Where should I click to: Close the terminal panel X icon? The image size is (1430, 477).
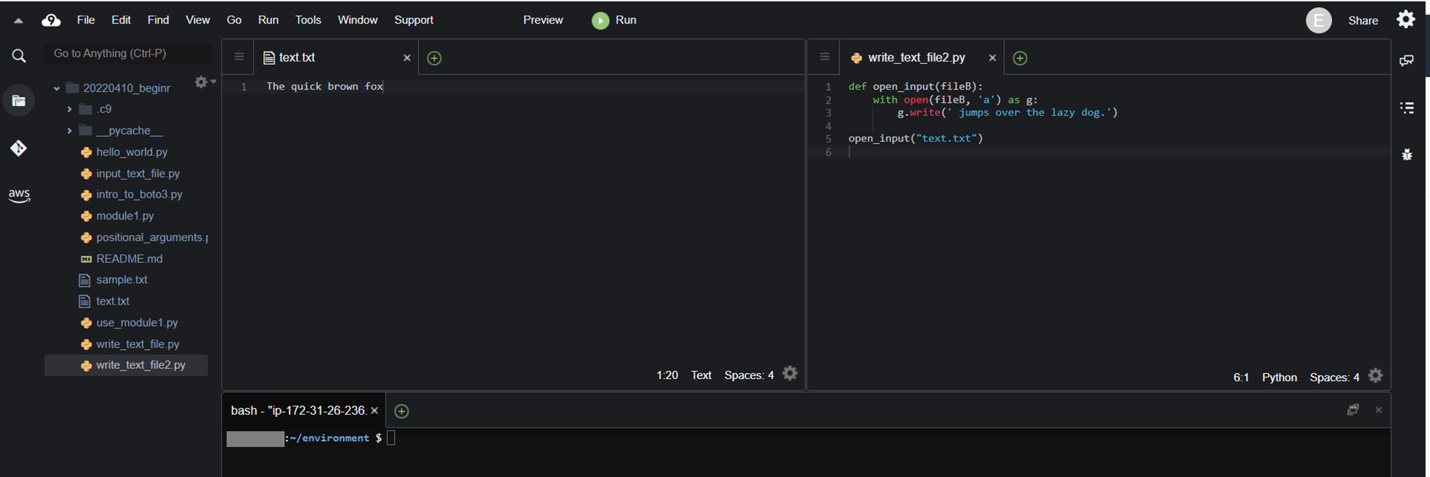pos(1379,410)
